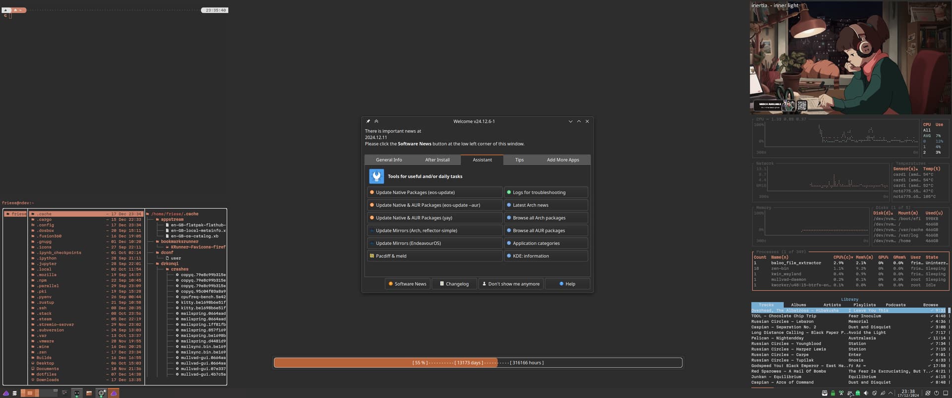
Task: Click Don't show me anymore
Action: tap(511, 284)
